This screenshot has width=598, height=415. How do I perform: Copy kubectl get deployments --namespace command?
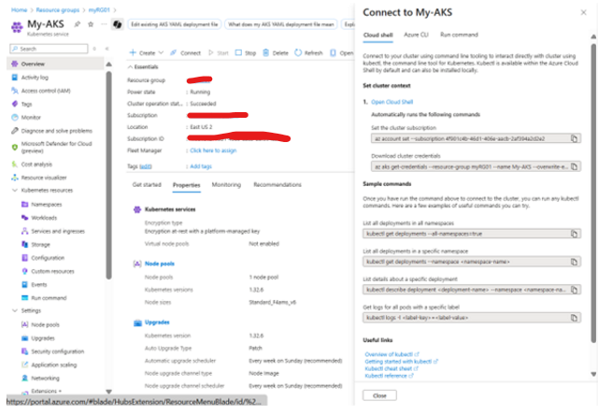[574, 262]
